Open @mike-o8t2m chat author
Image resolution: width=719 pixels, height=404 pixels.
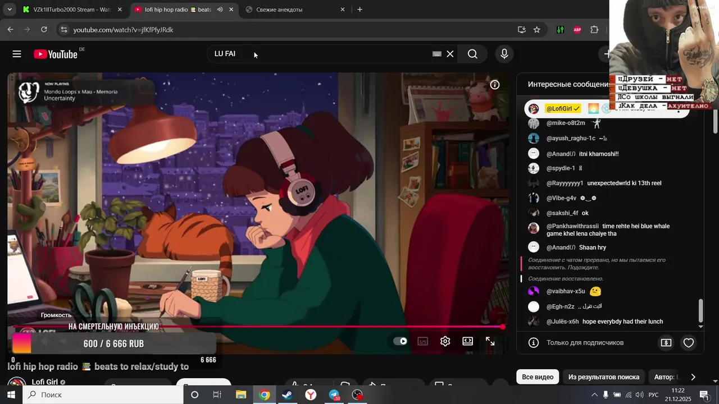click(566, 123)
